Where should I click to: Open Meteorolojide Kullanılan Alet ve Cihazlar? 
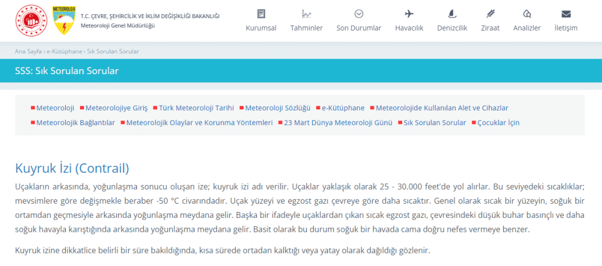click(x=442, y=108)
